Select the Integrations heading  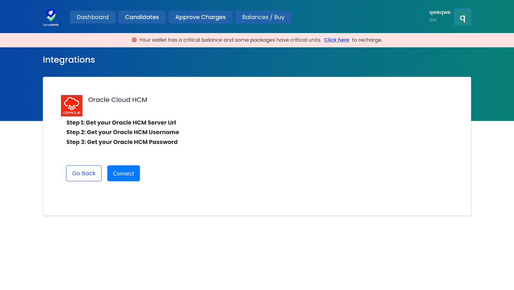[69, 60]
